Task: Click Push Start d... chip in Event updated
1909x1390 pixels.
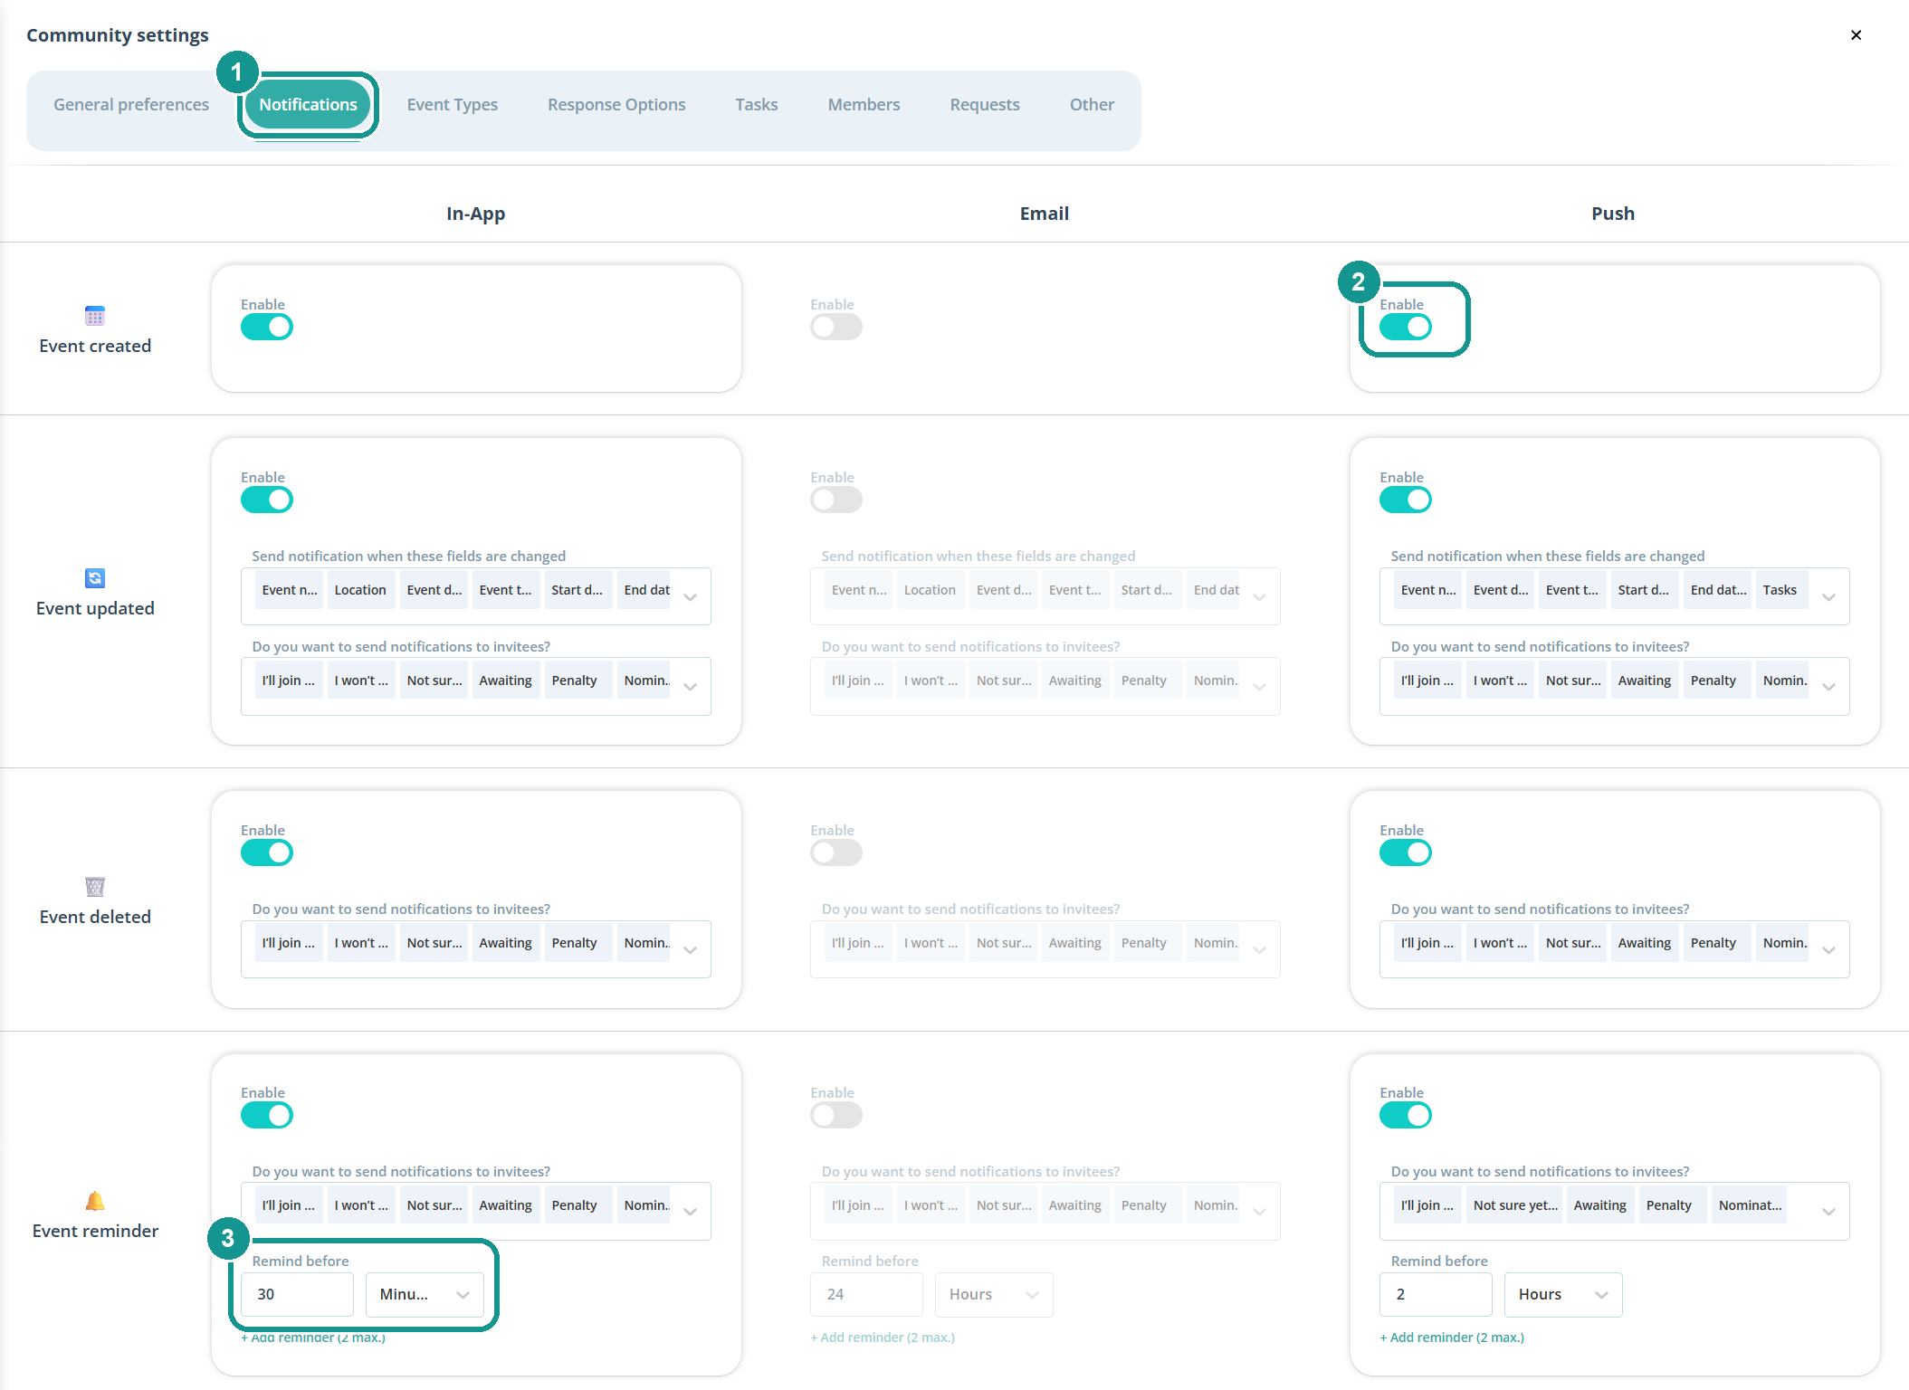Action: tap(1644, 590)
